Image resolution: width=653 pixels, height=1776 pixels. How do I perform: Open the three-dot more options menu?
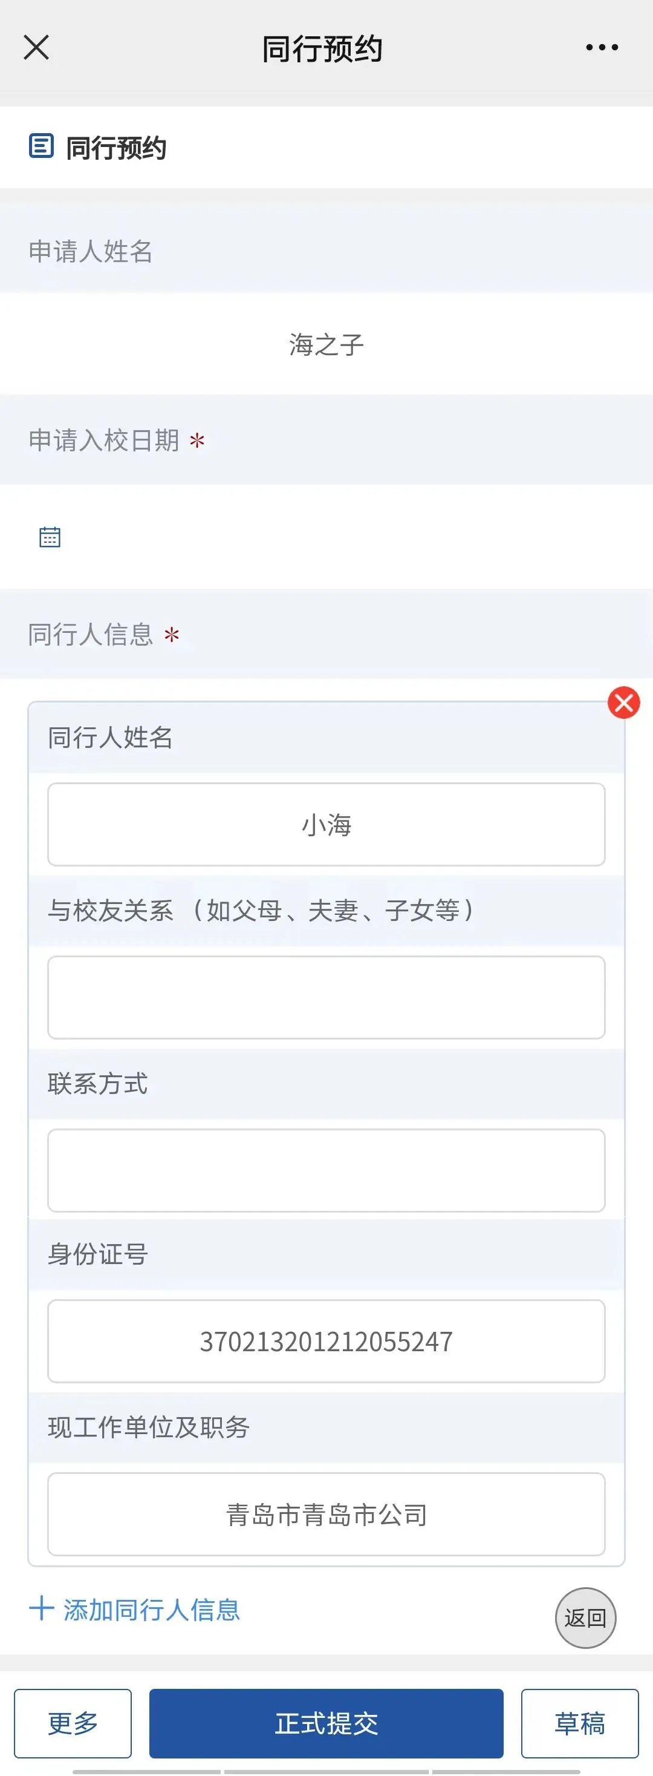click(602, 48)
